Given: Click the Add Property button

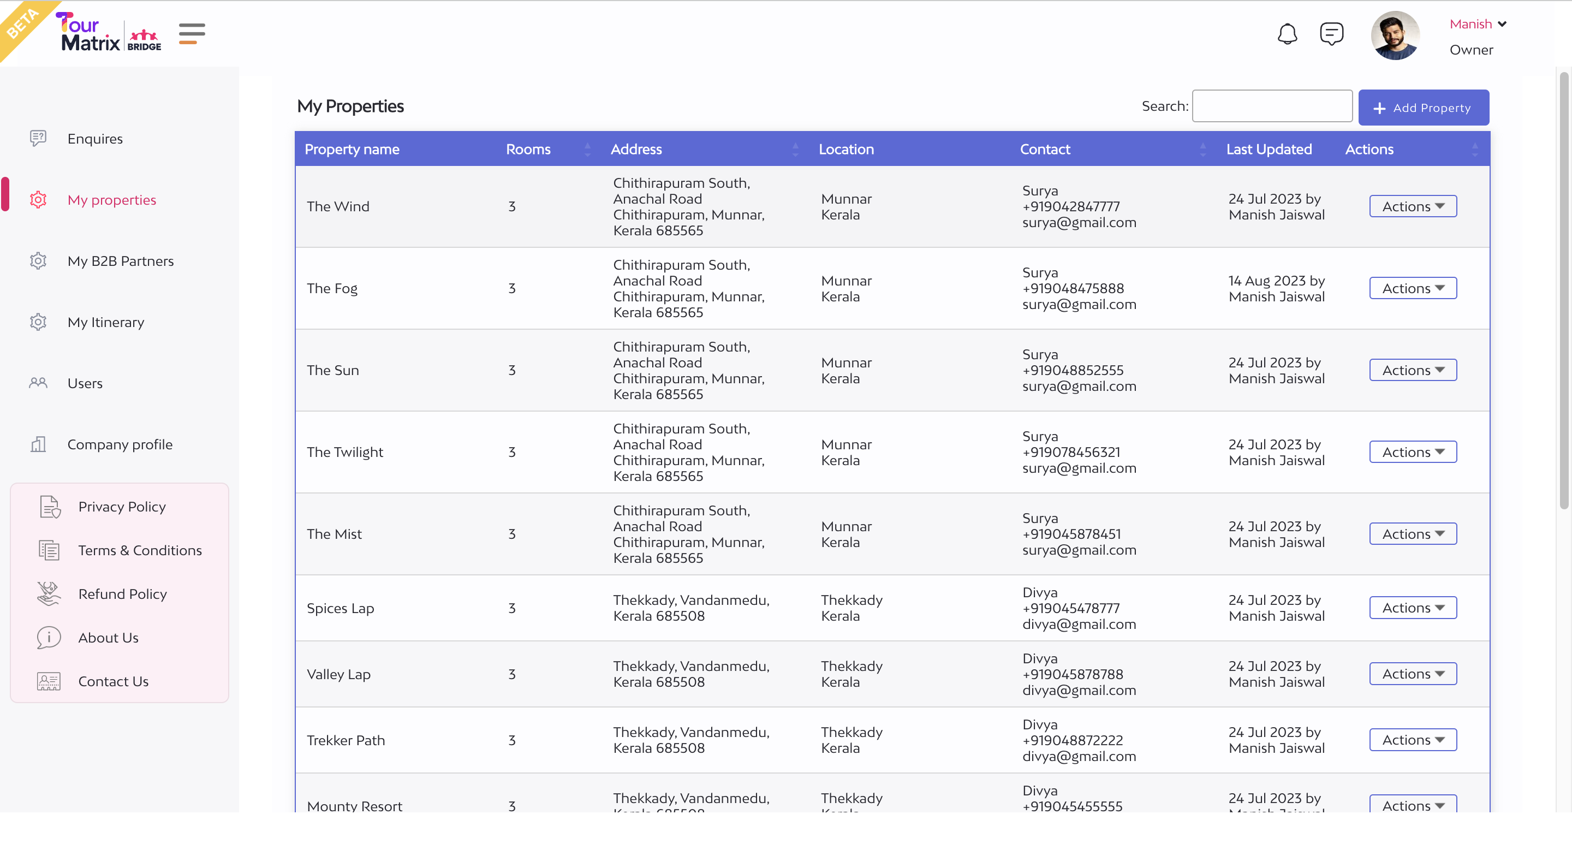Looking at the screenshot, I should point(1423,108).
